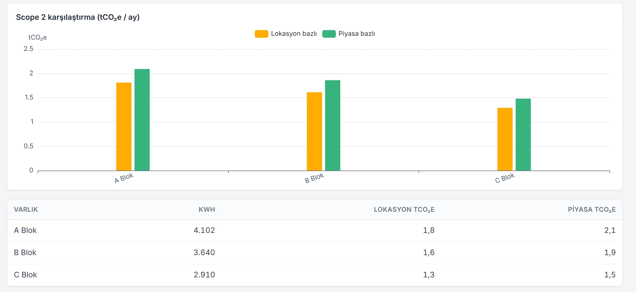Click location value 1,8 for A Blok
The width and height of the screenshot is (636, 292).
[x=429, y=230]
